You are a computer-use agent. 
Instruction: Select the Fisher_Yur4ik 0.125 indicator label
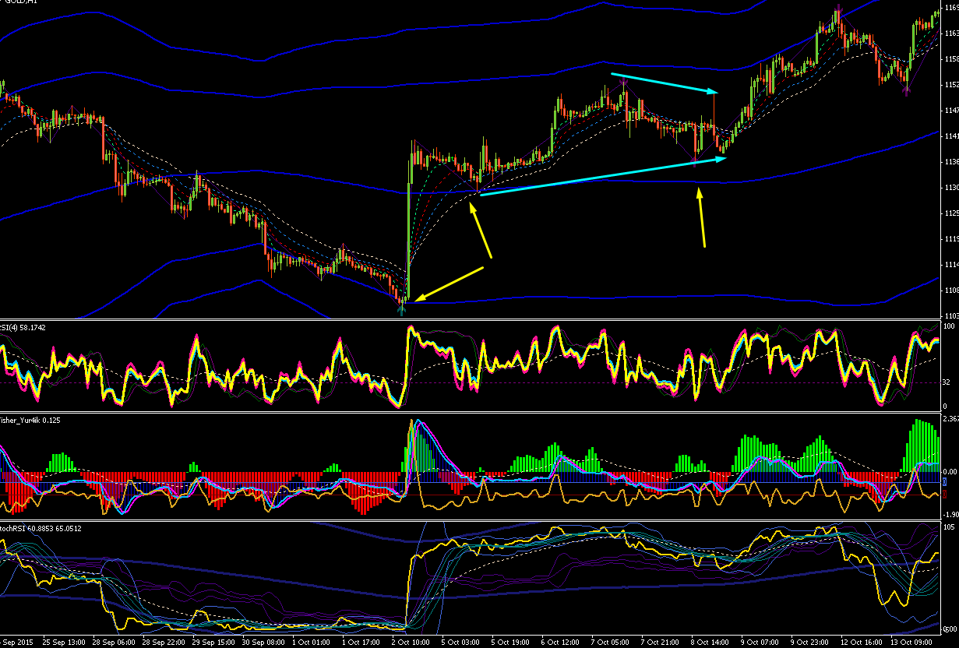pos(30,420)
